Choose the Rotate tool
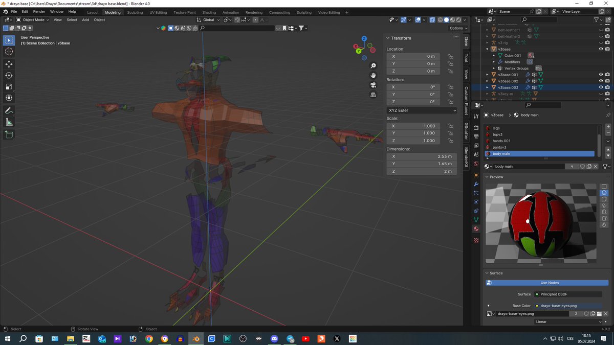This screenshot has width=614, height=345. coord(9,75)
